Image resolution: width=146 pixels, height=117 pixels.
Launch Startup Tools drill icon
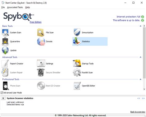pos(77,63)
